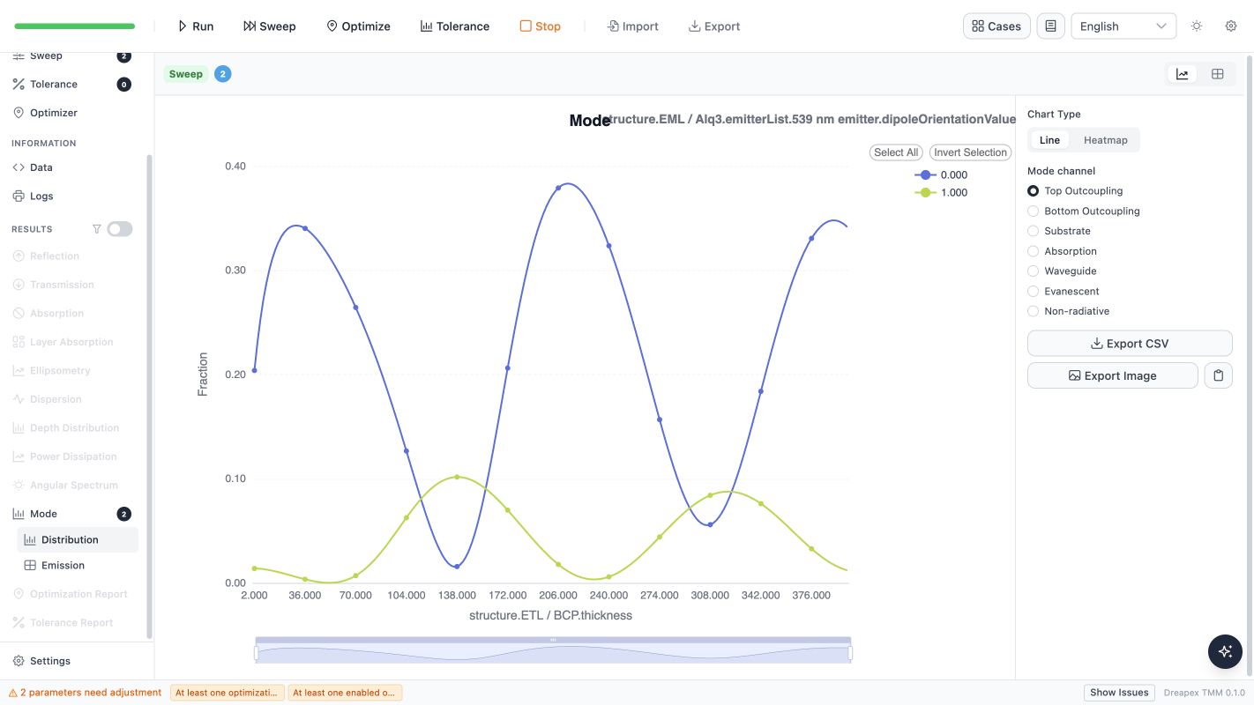Image resolution: width=1254 pixels, height=705 pixels.
Task: Toggle light/dark theme sun icon
Action: pos(1197,26)
